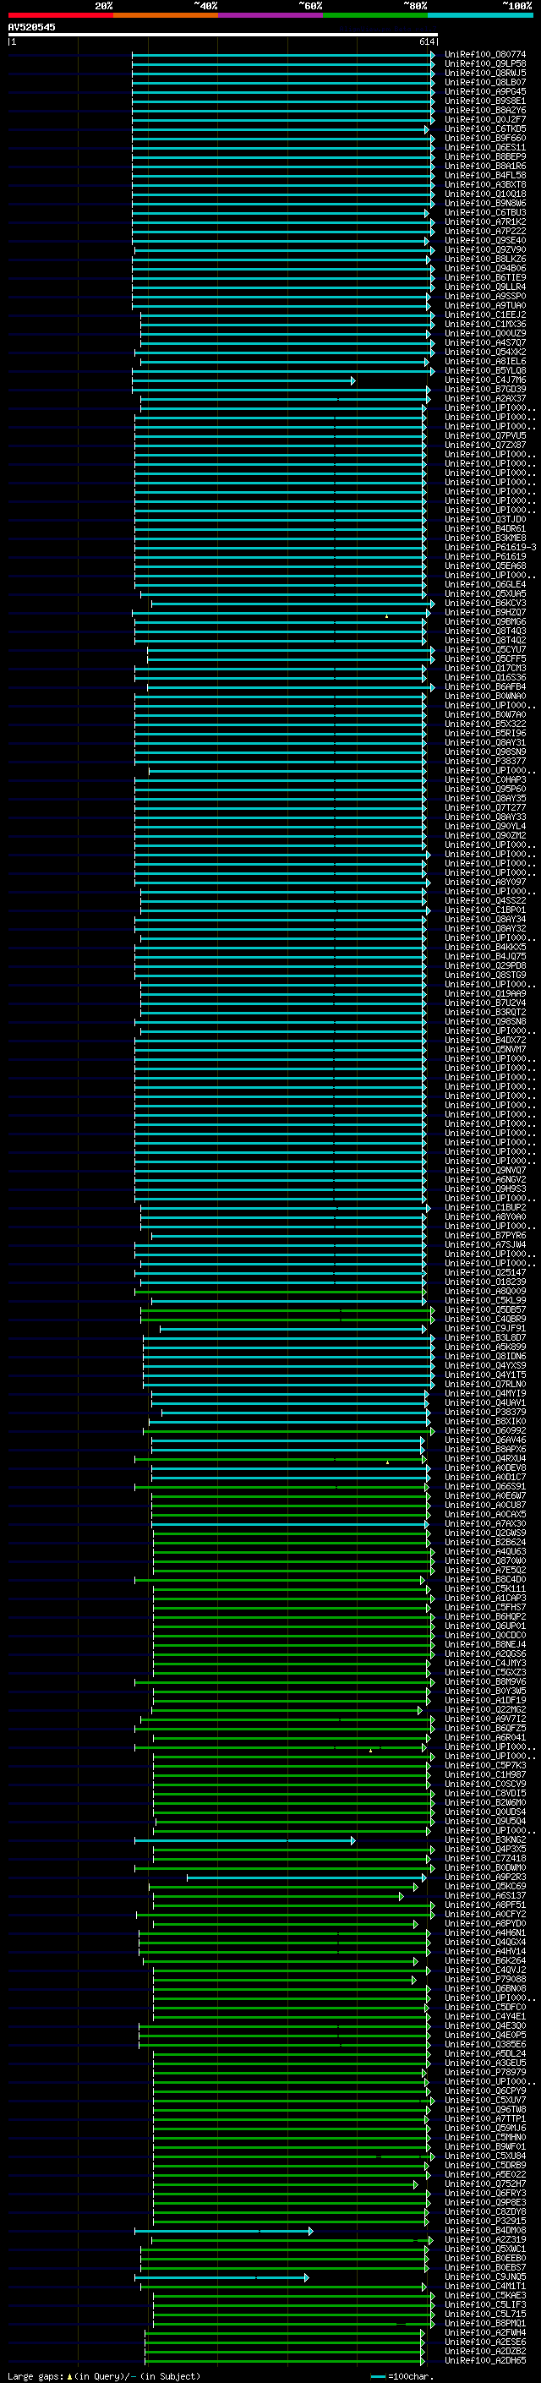Click the yellow gap marker on the Q4RXU4 row

tap(387, 1462)
